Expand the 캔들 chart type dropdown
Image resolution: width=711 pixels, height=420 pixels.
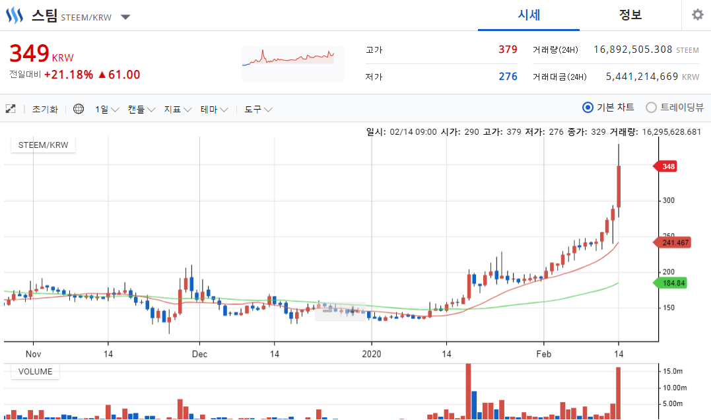(x=141, y=110)
